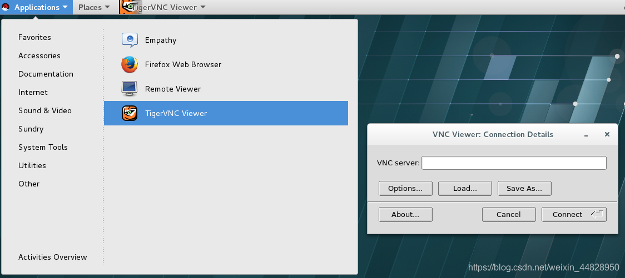This screenshot has width=625, height=278.
Task: Expand the TigerVNC Viewer app menu
Action: [162, 7]
